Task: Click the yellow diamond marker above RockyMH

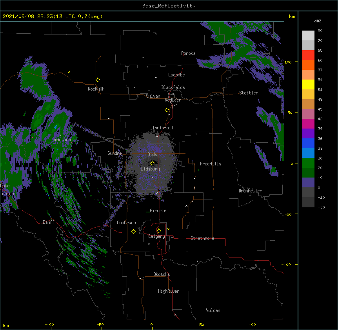Action: click(x=98, y=80)
